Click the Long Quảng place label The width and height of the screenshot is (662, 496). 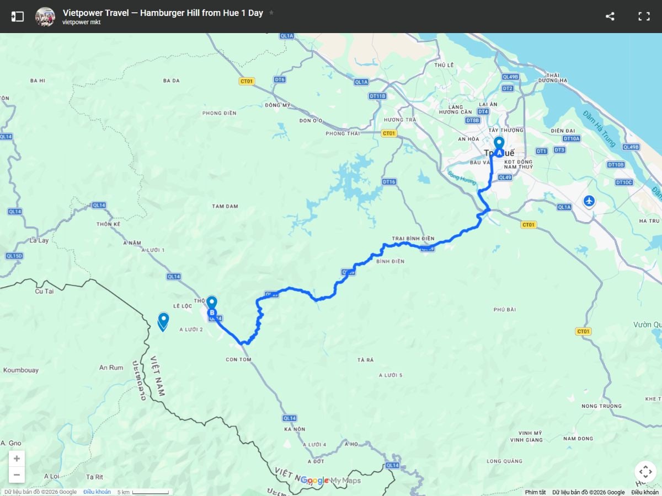(505, 461)
